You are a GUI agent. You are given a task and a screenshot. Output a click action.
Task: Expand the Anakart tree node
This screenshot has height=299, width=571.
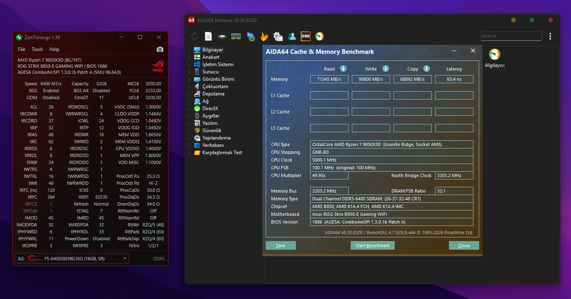[x=189, y=57]
